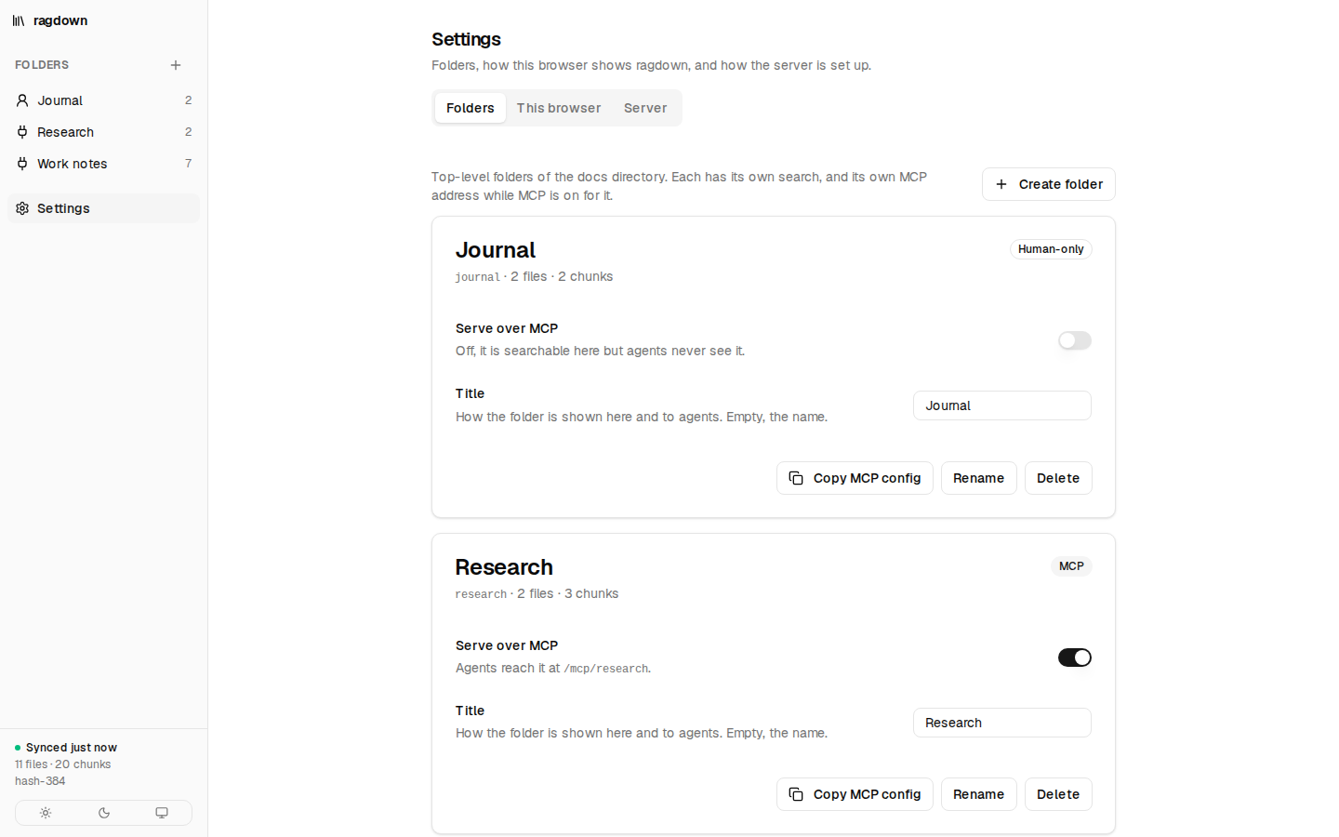1339x837 pixels.
Task: Click the Settings gear icon
Action: (x=22, y=208)
